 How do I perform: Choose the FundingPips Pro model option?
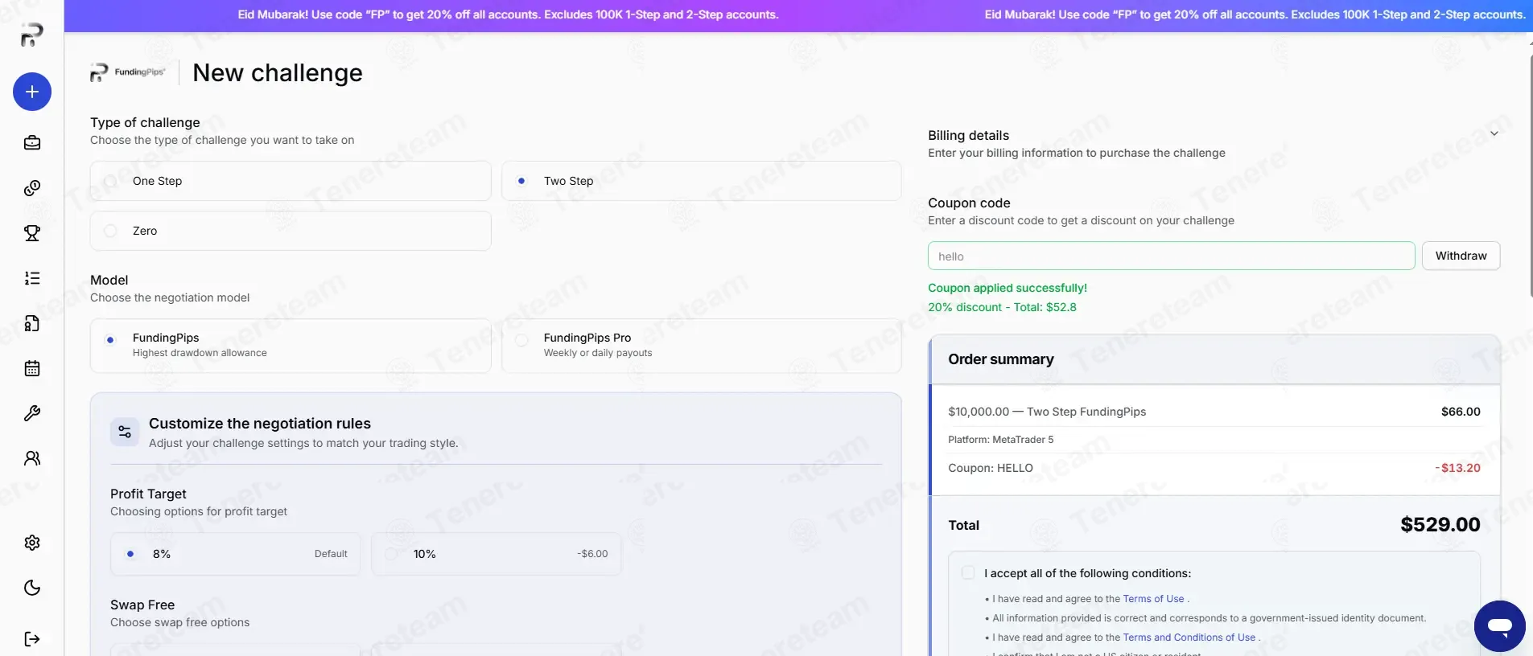tap(701, 346)
